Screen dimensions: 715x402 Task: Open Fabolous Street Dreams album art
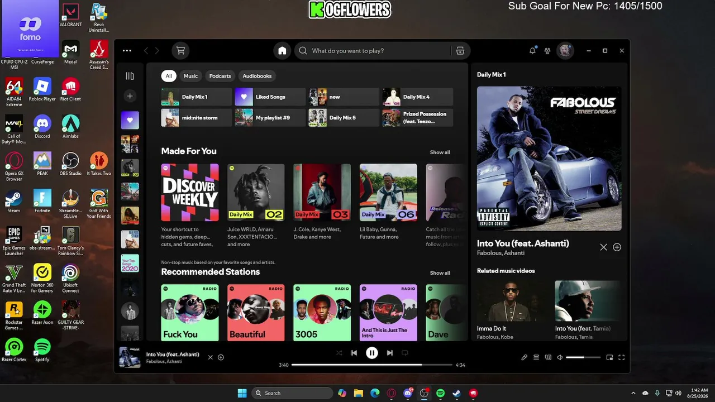tap(549, 159)
